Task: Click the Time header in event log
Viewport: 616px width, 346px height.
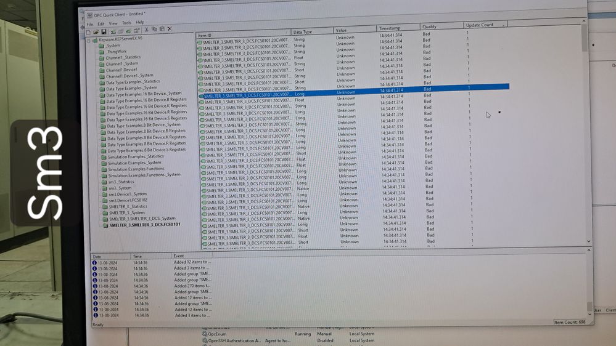Action: [x=151, y=256]
